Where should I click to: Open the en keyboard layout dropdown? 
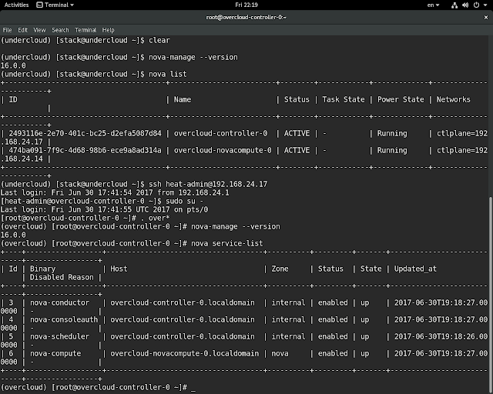click(x=433, y=5)
